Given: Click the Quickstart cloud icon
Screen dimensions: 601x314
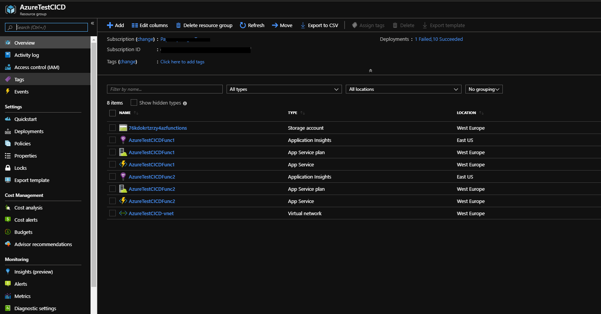Looking at the screenshot, I should [x=8, y=119].
